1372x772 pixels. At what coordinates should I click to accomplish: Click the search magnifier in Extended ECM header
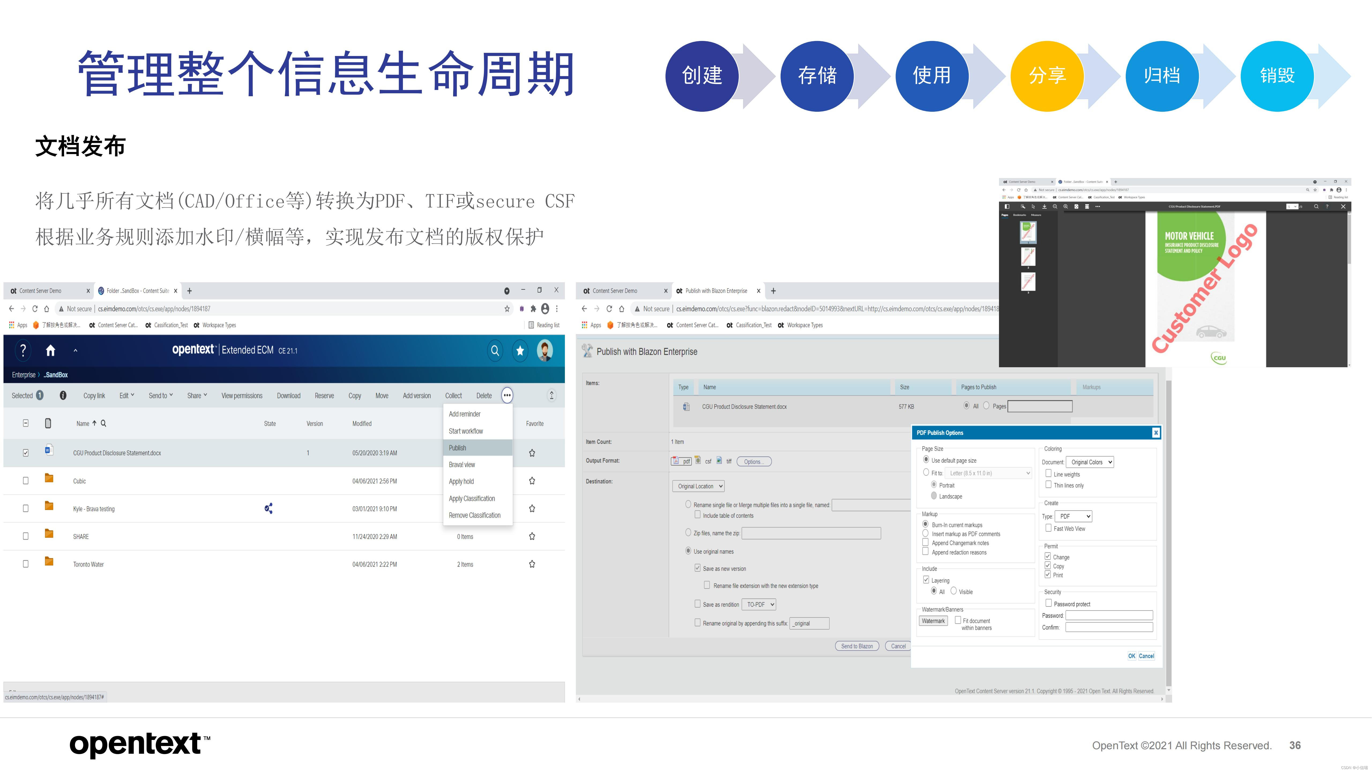coord(495,350)
